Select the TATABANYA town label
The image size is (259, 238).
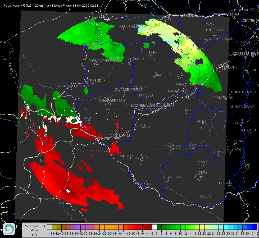(x=215, y=30)
